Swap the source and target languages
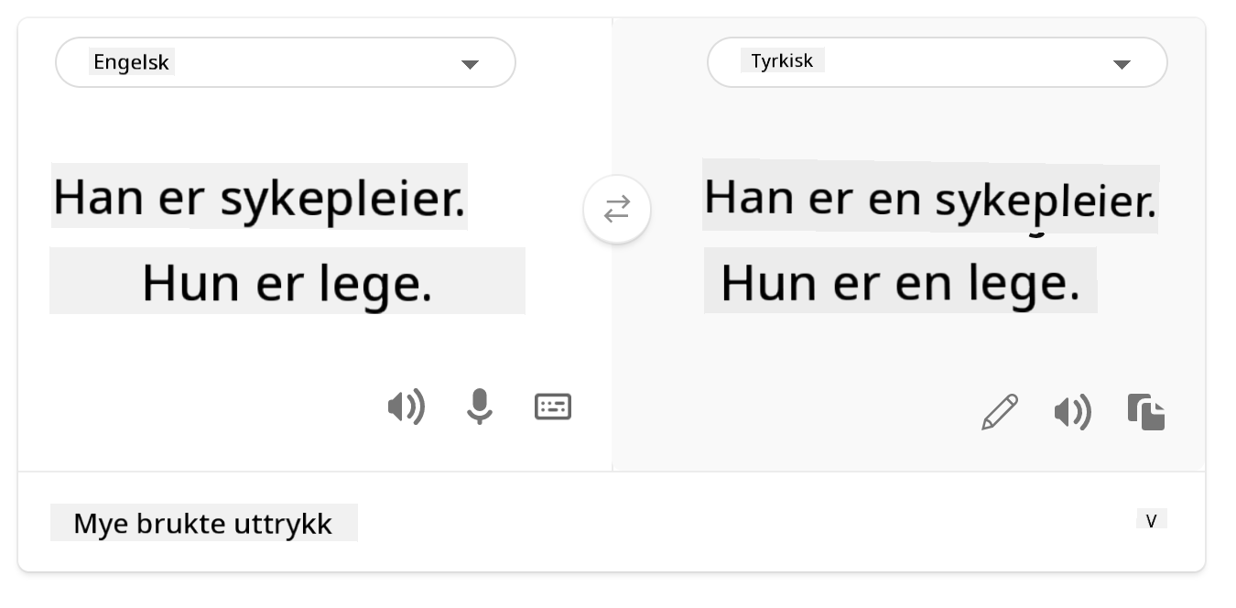The height and width of the screenshot is (608, 1236). [617, 210]
